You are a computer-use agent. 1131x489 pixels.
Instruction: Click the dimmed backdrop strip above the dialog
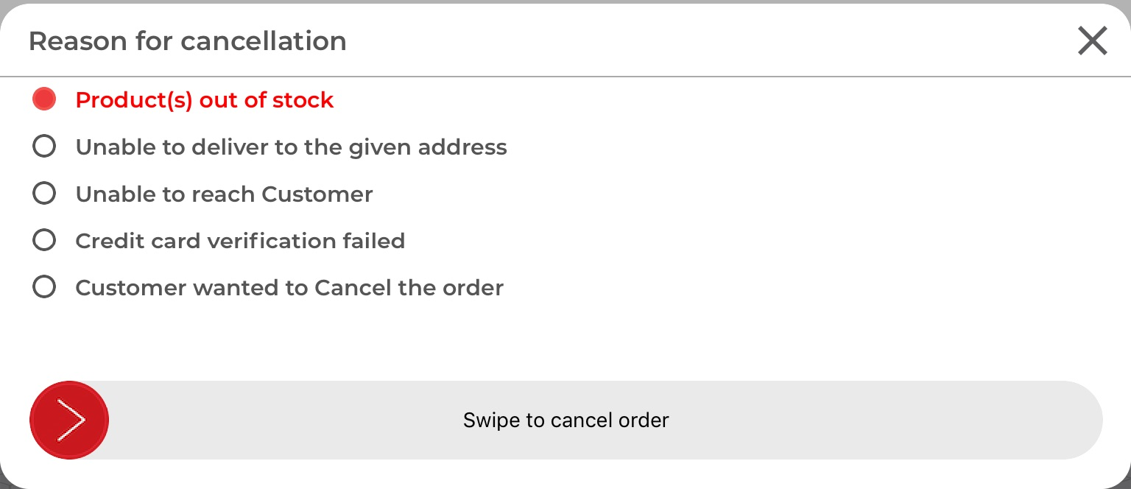[565, 1]
